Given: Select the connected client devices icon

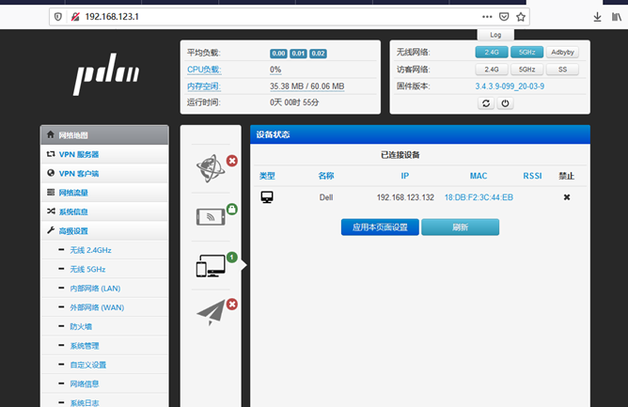Looking at the screenshot, I should [x=211, y=266].
